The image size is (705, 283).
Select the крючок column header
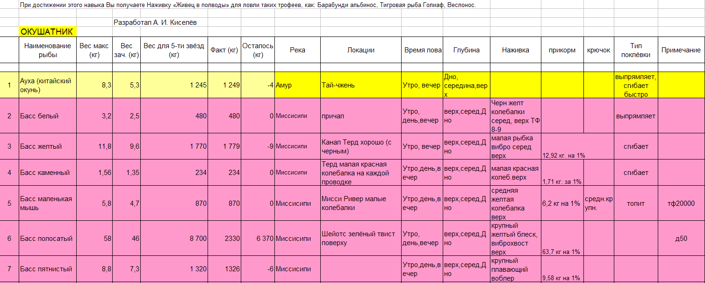coord(598,50)
